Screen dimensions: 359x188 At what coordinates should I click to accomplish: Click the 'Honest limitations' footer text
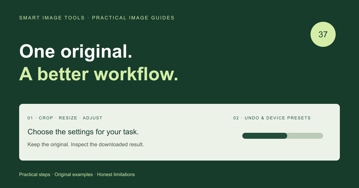(x=116, y=175)
